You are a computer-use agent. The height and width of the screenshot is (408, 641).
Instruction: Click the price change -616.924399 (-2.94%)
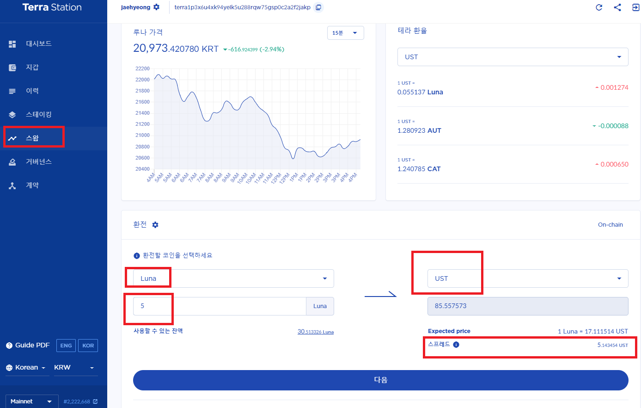click(x=254, y=49)
